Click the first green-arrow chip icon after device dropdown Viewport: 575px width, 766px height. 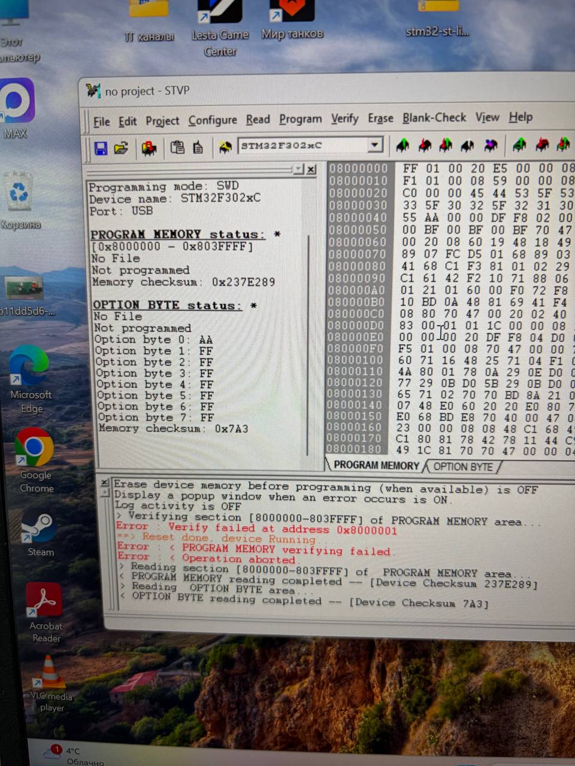402,145
